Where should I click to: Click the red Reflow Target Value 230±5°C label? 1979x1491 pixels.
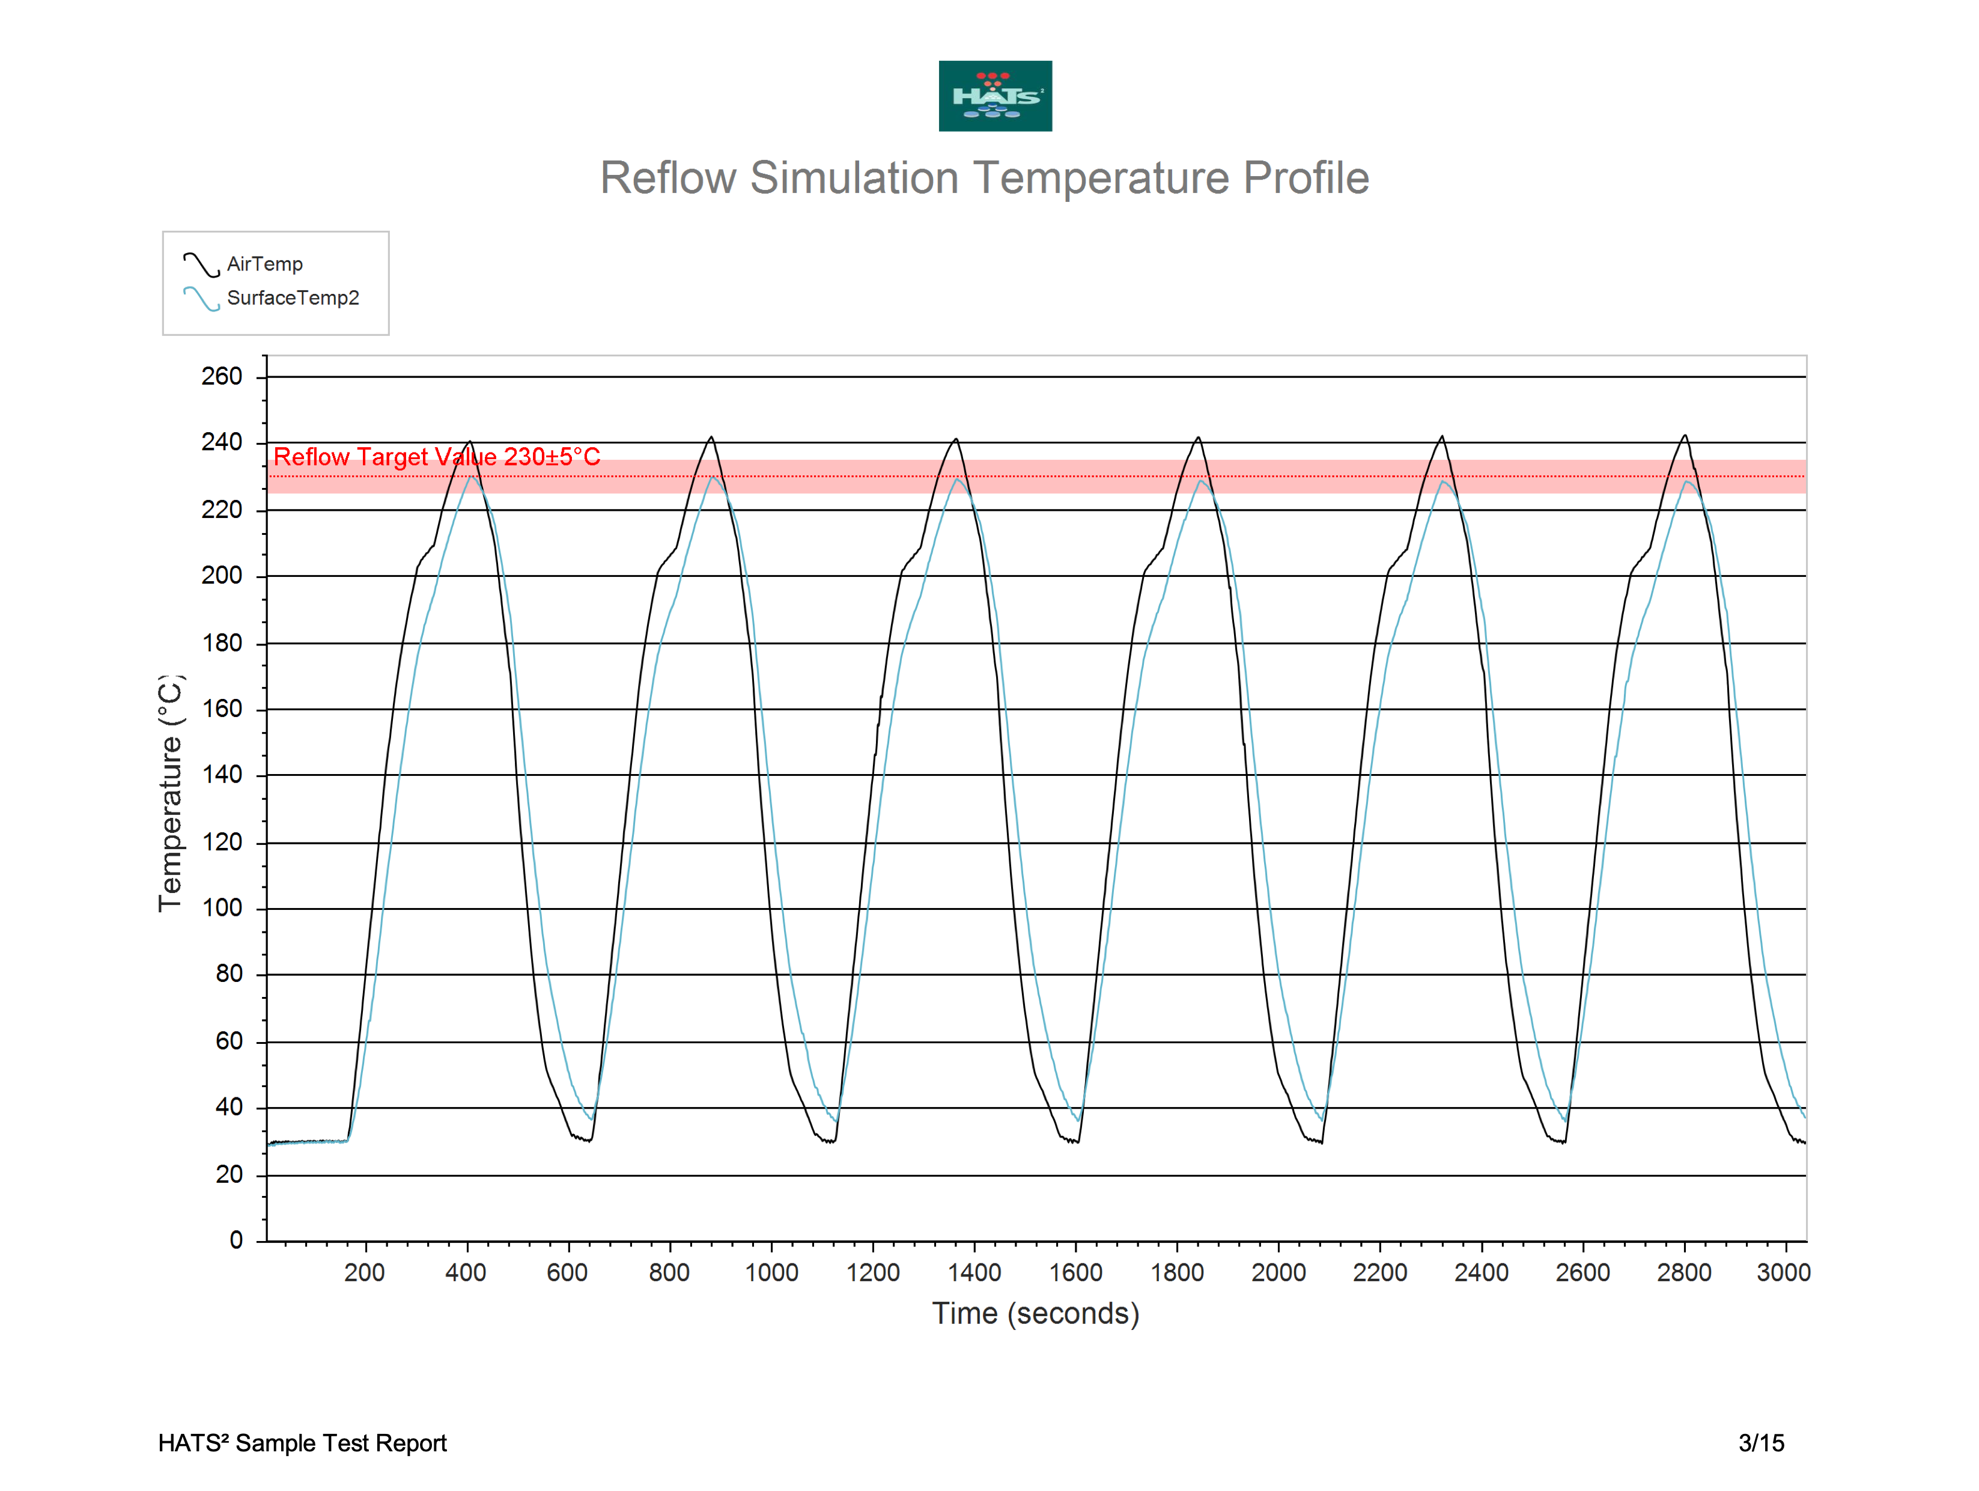pyautogui.click(x=437, y=456)
